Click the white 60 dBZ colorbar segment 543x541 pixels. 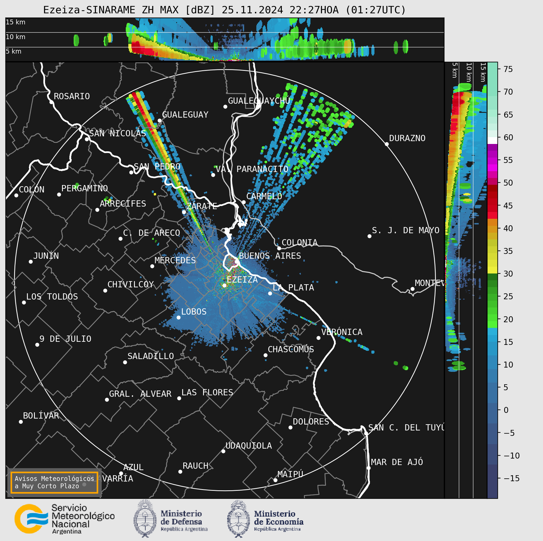tap(492, 141)
